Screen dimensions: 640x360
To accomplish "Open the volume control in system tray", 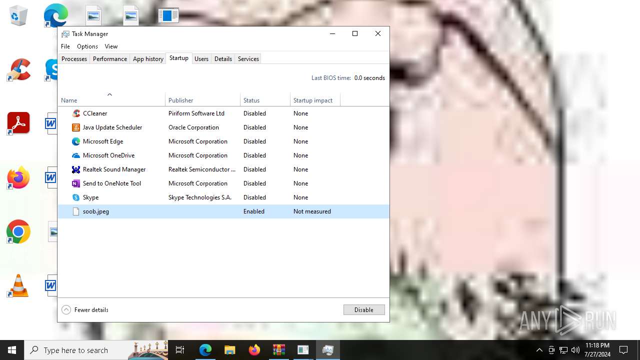I will [575, 350].
